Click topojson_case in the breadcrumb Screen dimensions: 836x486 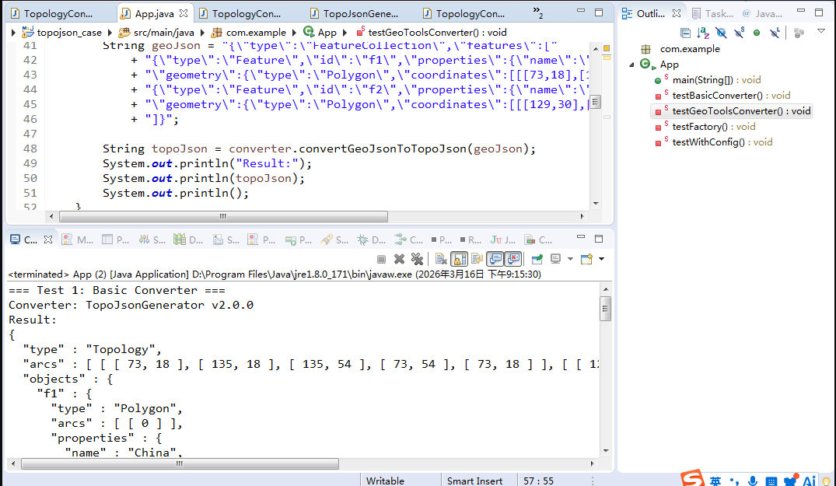pyautogui.click(x=68, y=33)
